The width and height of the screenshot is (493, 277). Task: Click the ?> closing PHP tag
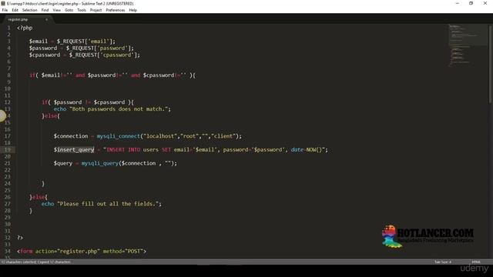pyautogui.click(x=20, y=238)
